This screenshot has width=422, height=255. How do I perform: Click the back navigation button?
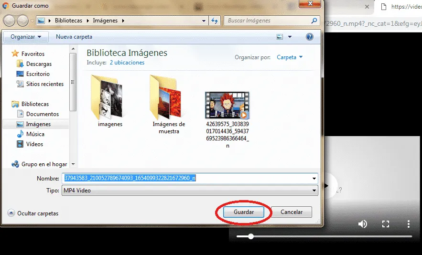pyautogui.click(x=9, y=21)
